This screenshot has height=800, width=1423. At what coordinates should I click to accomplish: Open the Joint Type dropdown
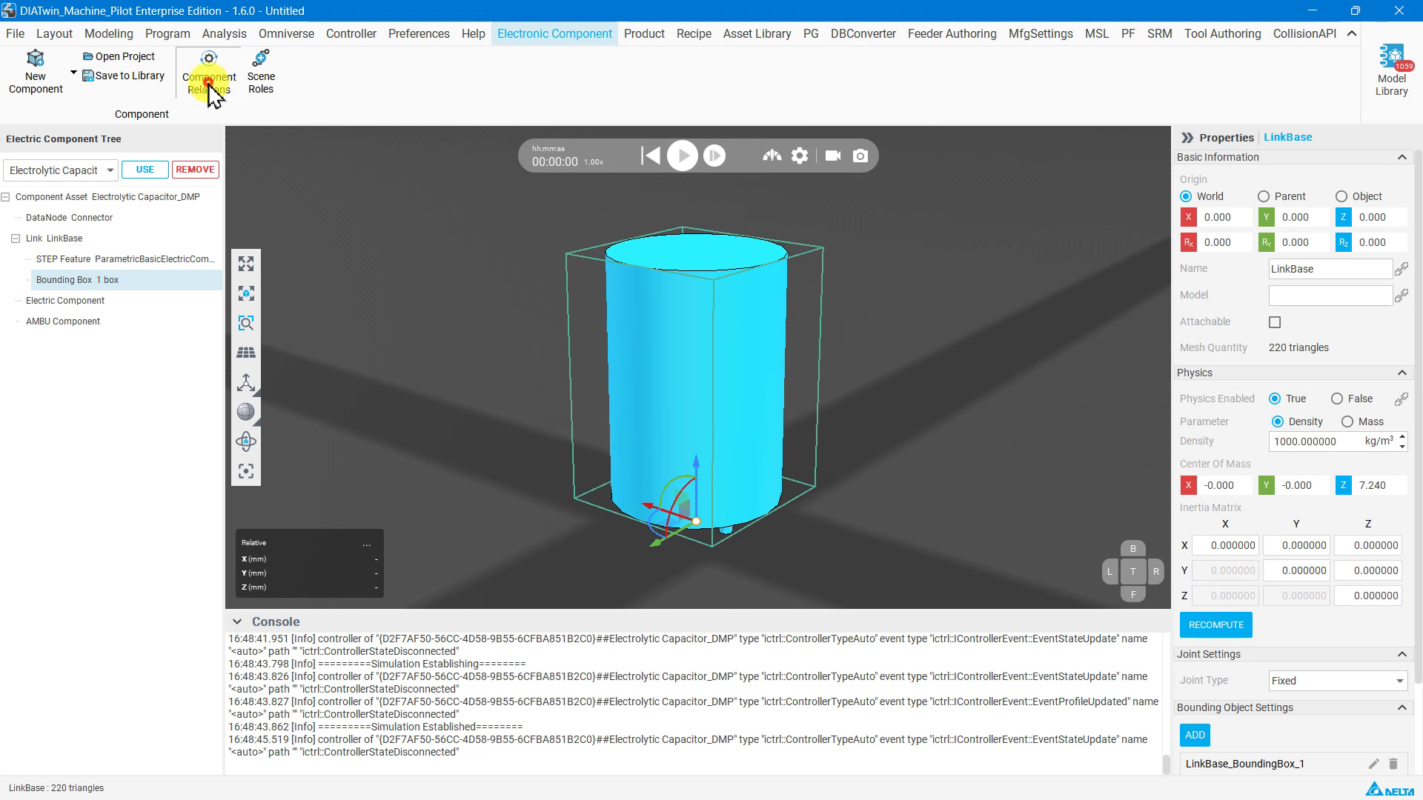[1338, 681]
